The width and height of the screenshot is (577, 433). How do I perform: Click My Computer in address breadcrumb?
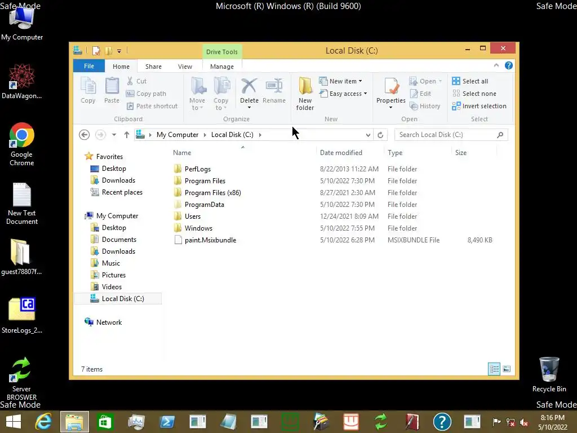pyautogui.click(x=177, y=135)
